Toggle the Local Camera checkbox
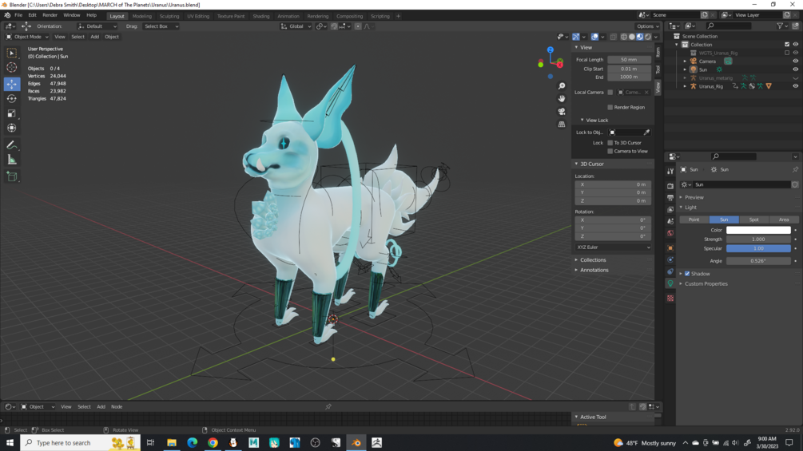 click(610, 93)
